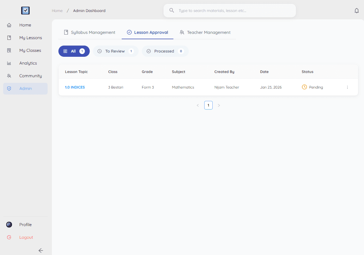Open the row actions three-dot menu
Image resolution: width=364 pixels, height=255 pixels.
347,87
